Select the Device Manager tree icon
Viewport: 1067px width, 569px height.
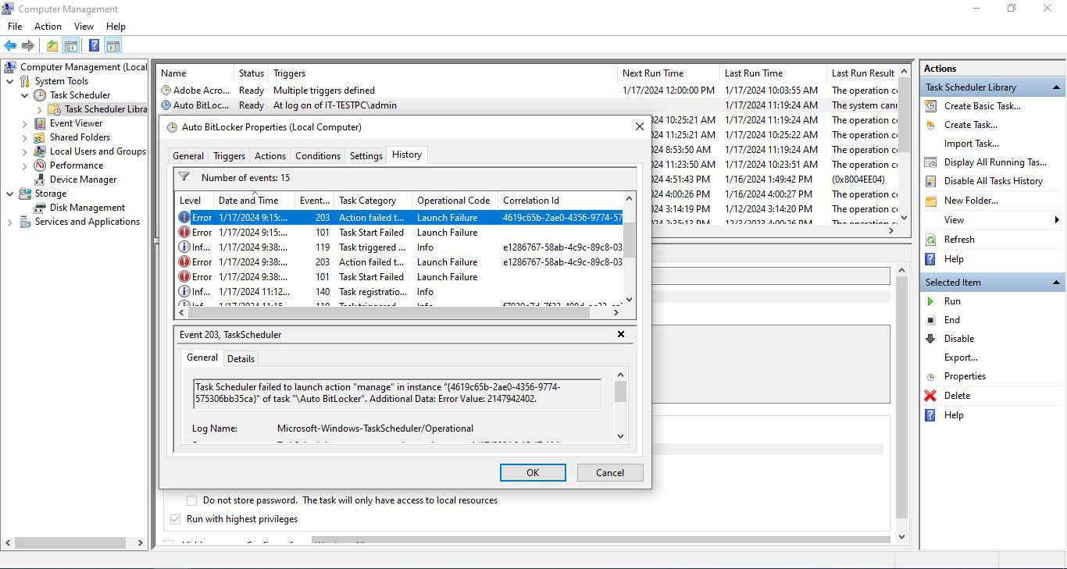(x=40, y=180)
